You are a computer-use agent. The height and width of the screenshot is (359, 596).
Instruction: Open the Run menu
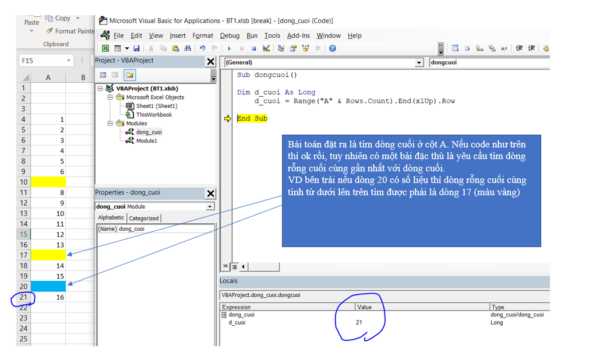point(252,36)
